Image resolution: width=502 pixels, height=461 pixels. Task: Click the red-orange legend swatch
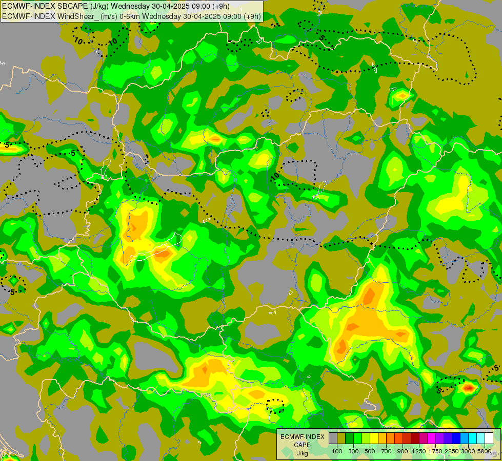point(398,438)
